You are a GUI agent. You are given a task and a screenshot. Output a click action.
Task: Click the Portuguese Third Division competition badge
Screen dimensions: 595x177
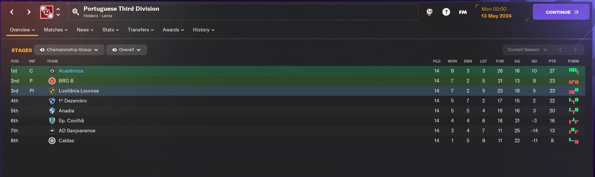pyautogui.click(x=47, y=12)
